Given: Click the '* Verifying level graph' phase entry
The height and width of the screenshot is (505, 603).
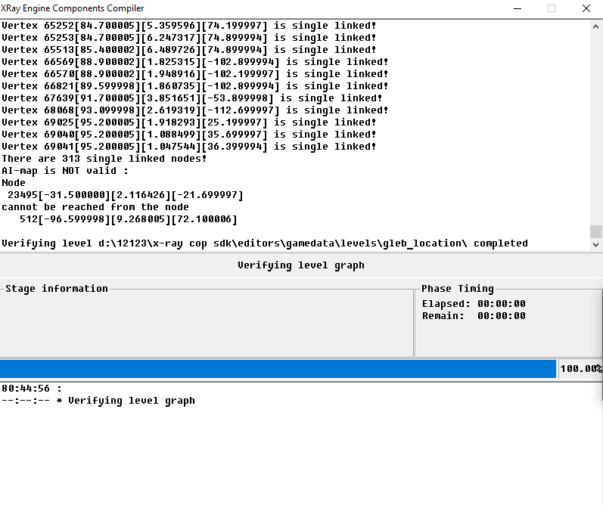Looking at the screenshot, I should pyautogui.click(x=126, y=401).
